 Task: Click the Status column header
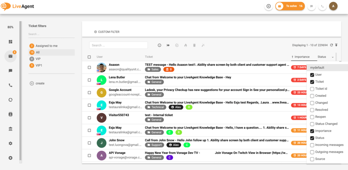[321, 57]
